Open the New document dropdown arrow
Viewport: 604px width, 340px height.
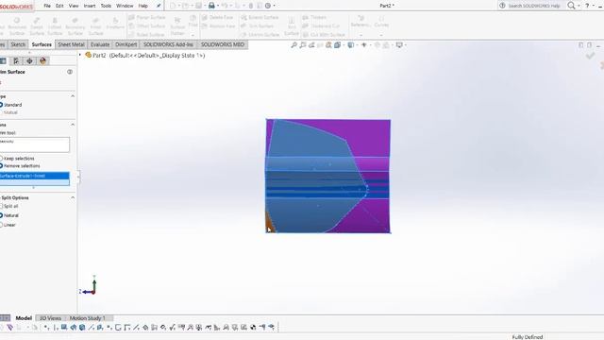coord(179,6)
